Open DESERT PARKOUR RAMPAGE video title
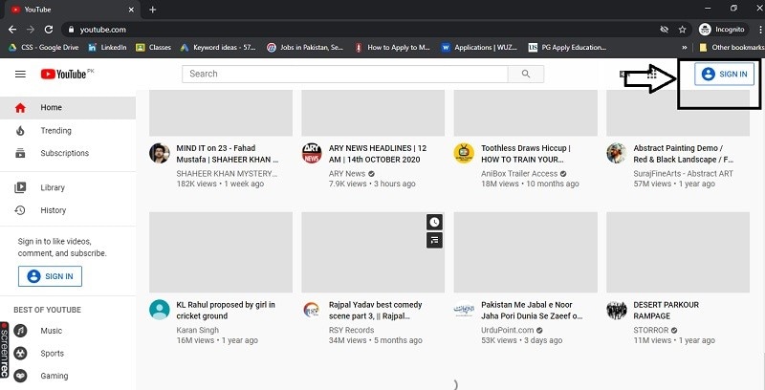The image size is (765, 390). [666, 310]
